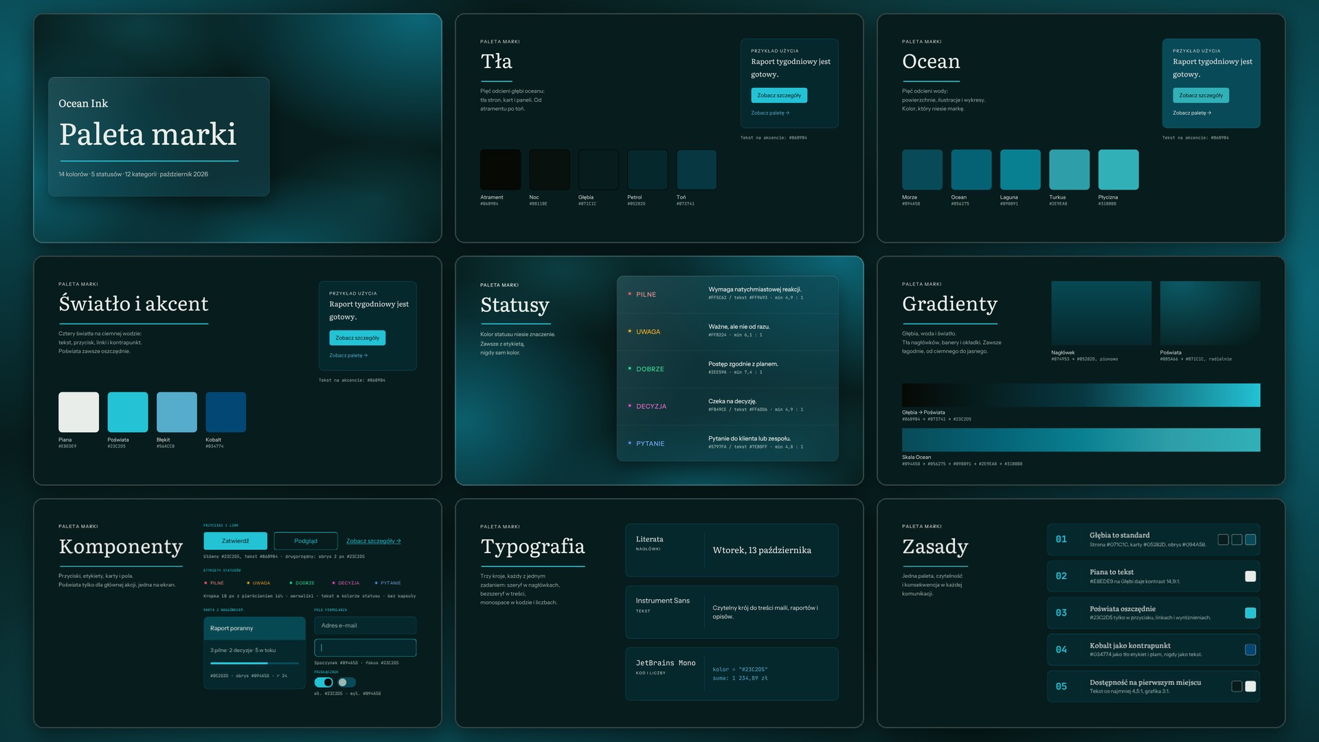Click the UWAGA status tag in Komponenty
The width and height of the screenshot is (1319, 742).
tap(258, 583)
